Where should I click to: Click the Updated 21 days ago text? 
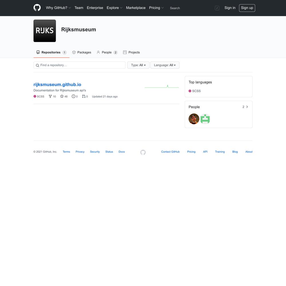coord(105,96)
